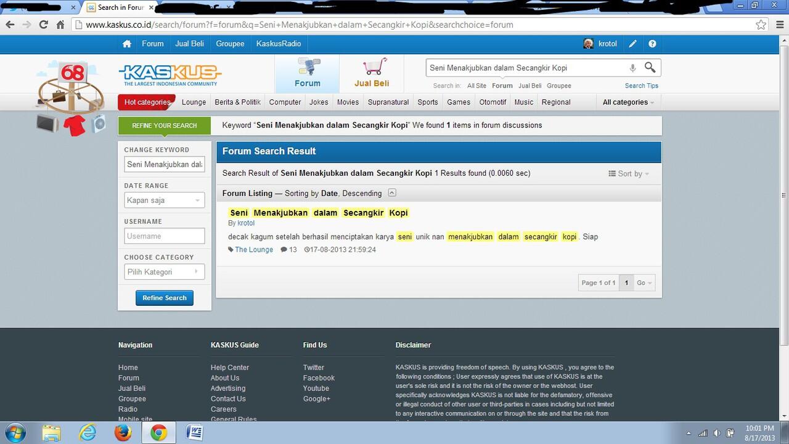Open the Go page-jump dropdown
This screenshot has height=444, width=789.
click(x=645, y=282)
